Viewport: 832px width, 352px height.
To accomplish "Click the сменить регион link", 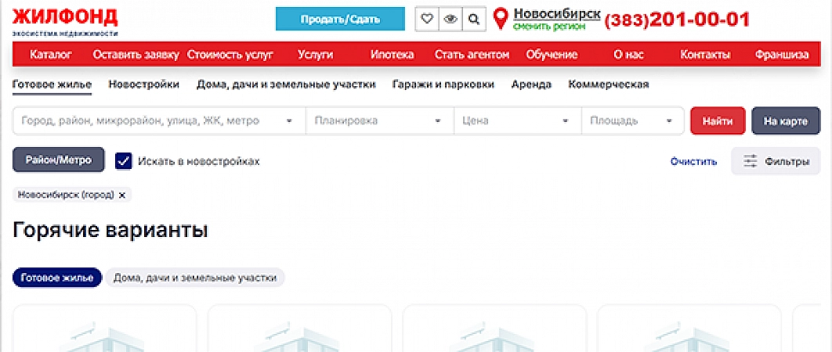I will 549,26.
